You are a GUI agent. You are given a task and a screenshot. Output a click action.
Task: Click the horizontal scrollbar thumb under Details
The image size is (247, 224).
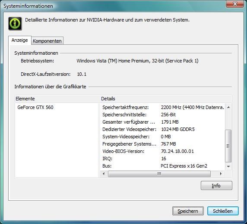(159, 174)
